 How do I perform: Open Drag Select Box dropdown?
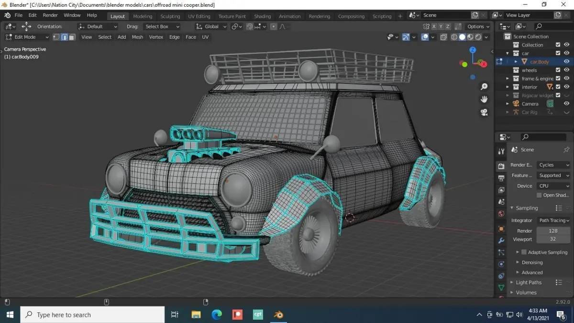click(x=162, y=26)
